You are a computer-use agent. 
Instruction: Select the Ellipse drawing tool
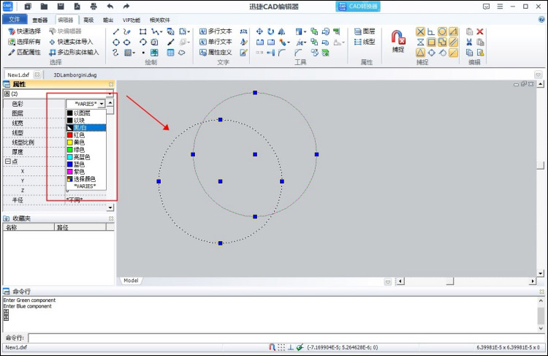click(x=127, y=42)
